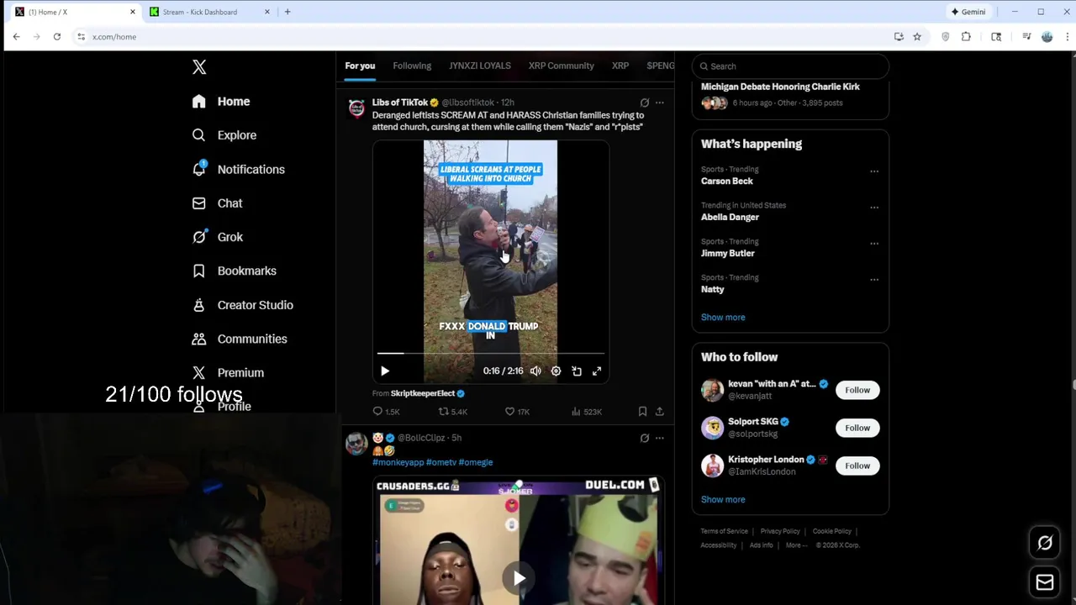Switch to JYNXZI LOYALS tab
This screenshot has width=1076, height=605.
[x=480, y=66]
